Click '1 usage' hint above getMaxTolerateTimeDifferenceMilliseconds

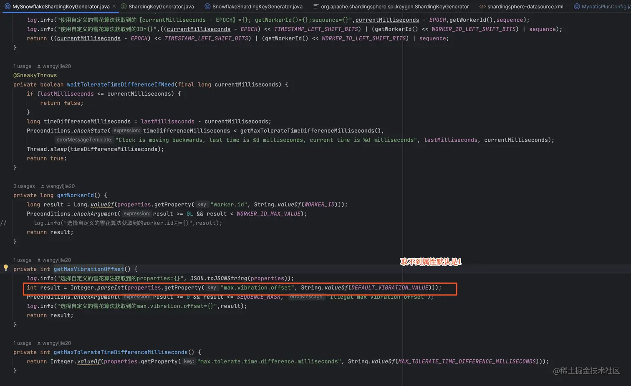point(22,343)
